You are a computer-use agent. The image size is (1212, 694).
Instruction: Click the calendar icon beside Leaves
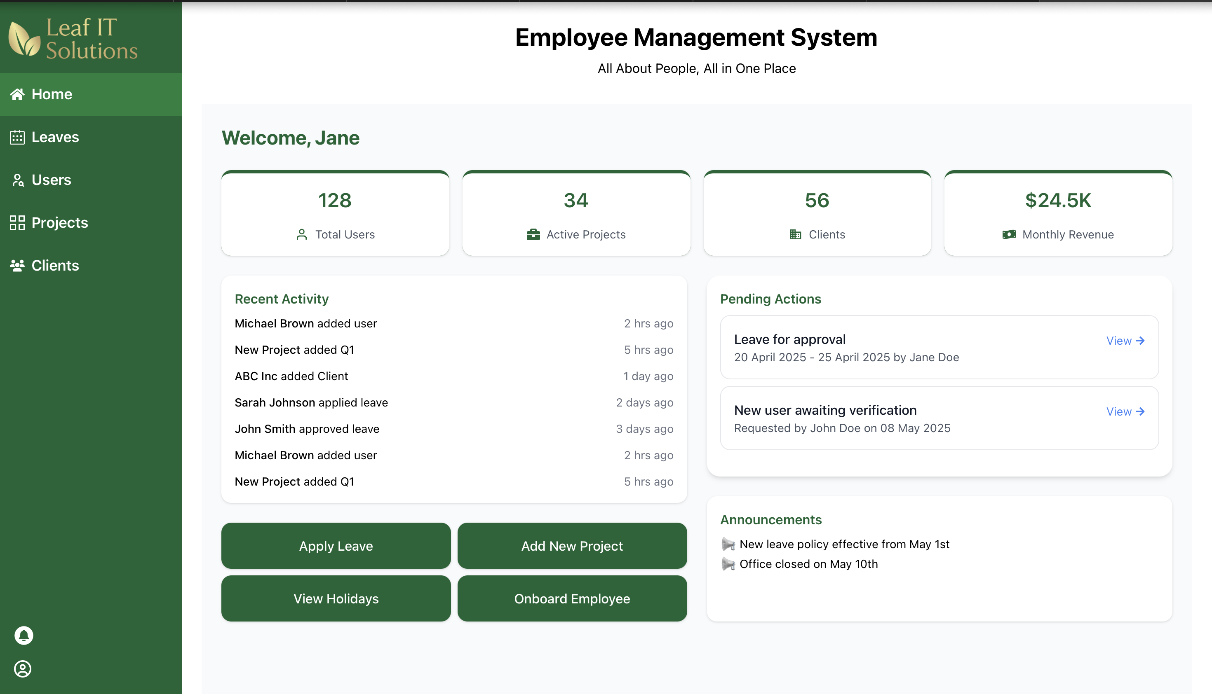point(17,137)
